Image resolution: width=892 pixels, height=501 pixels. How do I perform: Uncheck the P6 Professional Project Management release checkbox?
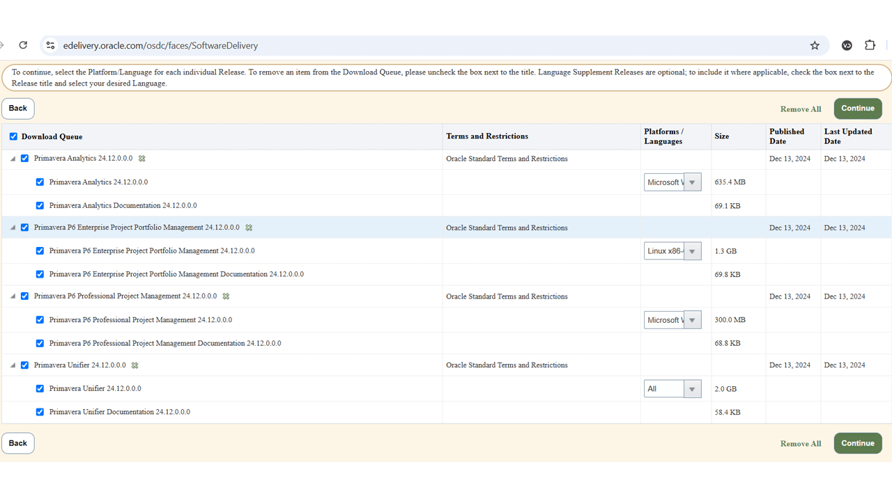click(x=25, y=296)
